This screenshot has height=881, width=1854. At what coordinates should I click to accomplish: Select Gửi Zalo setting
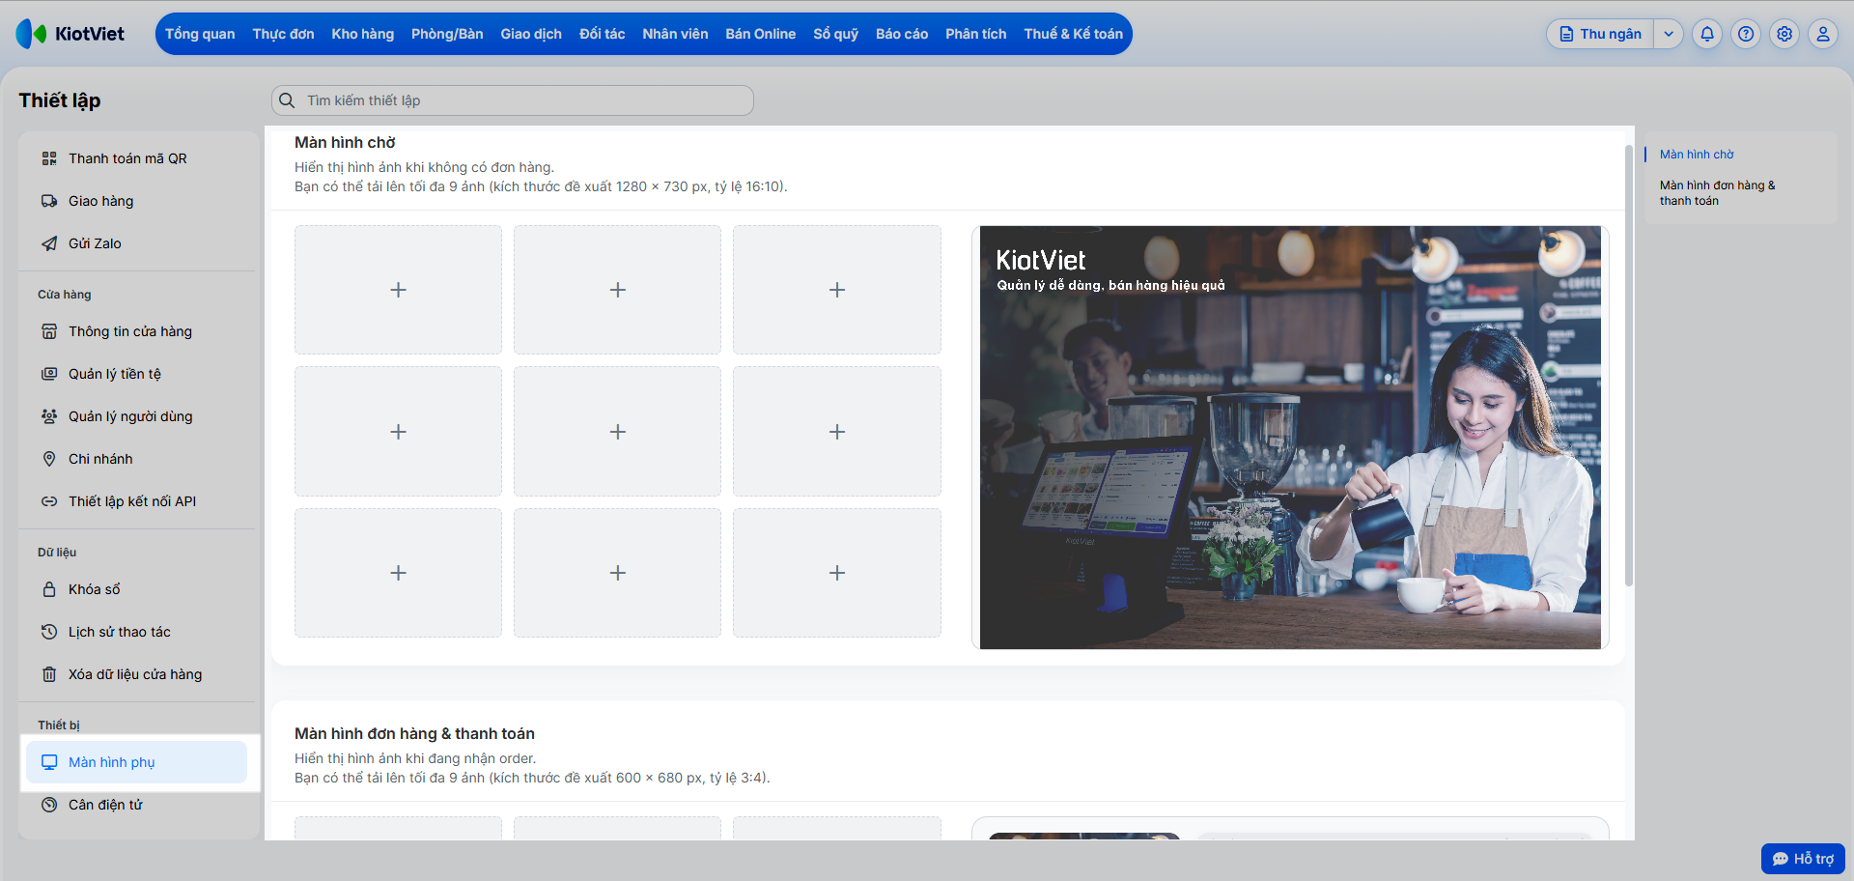136,243
